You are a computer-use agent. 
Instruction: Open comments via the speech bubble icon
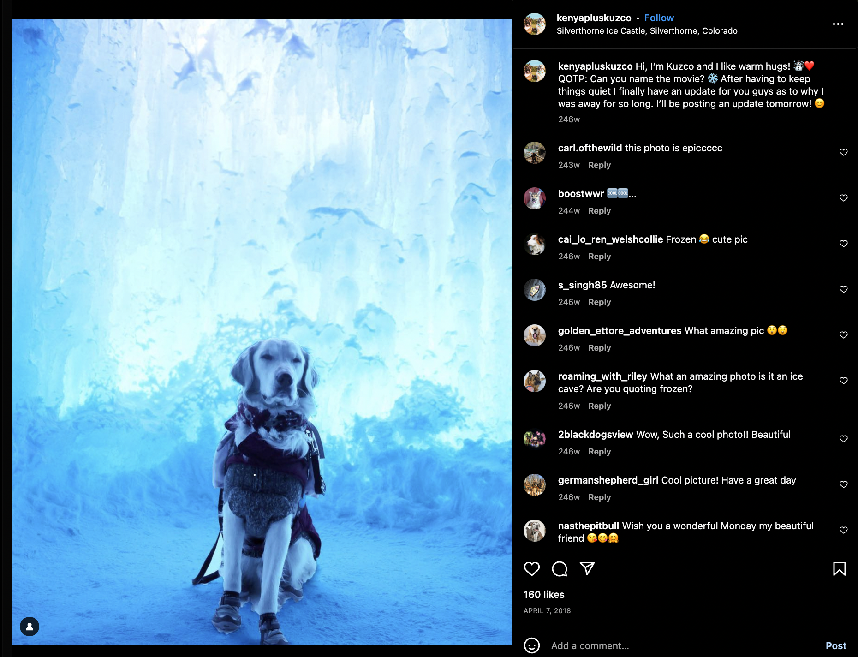pos(560,568)
